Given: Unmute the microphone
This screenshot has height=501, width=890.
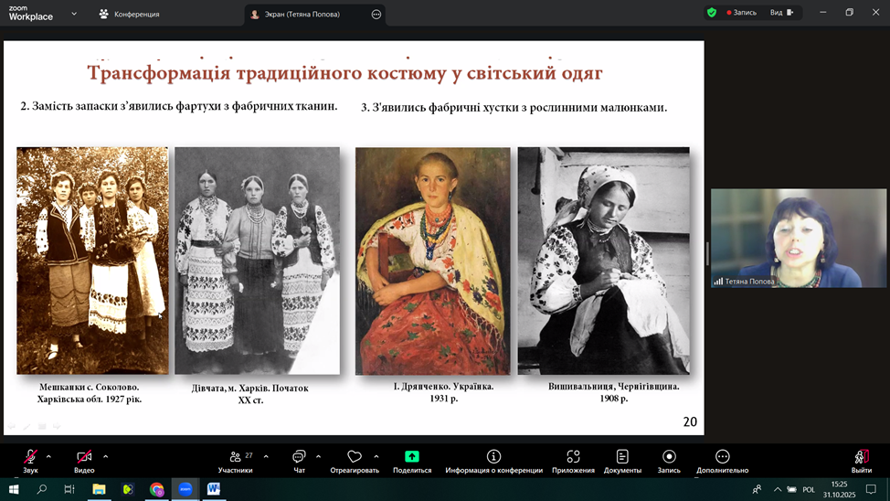Looking at the screenshot, I should pyautogui.click(x=30, y=461).
